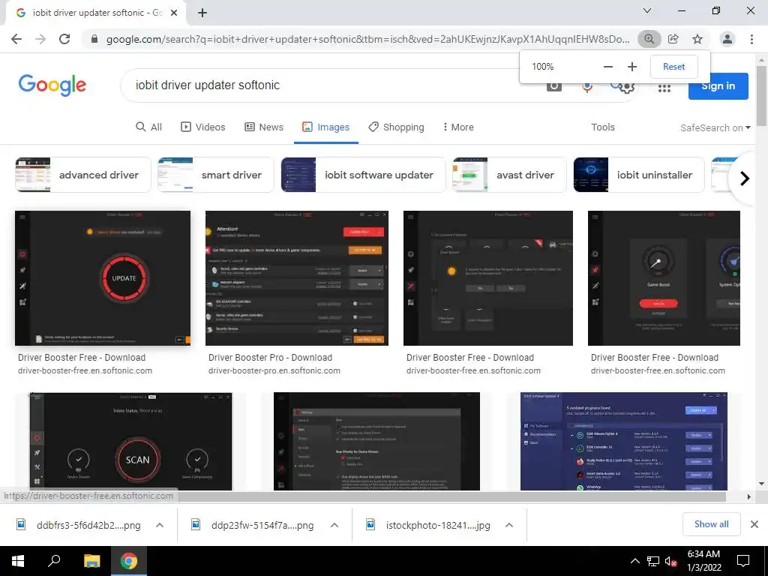Start voice search with the microphone
The width and height of the screenshot is (768, 576).
click(x=586, y=87)
